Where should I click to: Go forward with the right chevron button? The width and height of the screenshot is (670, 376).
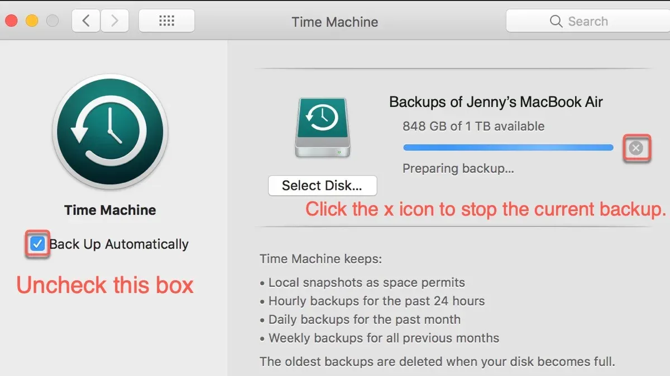(x=114, y=21)
